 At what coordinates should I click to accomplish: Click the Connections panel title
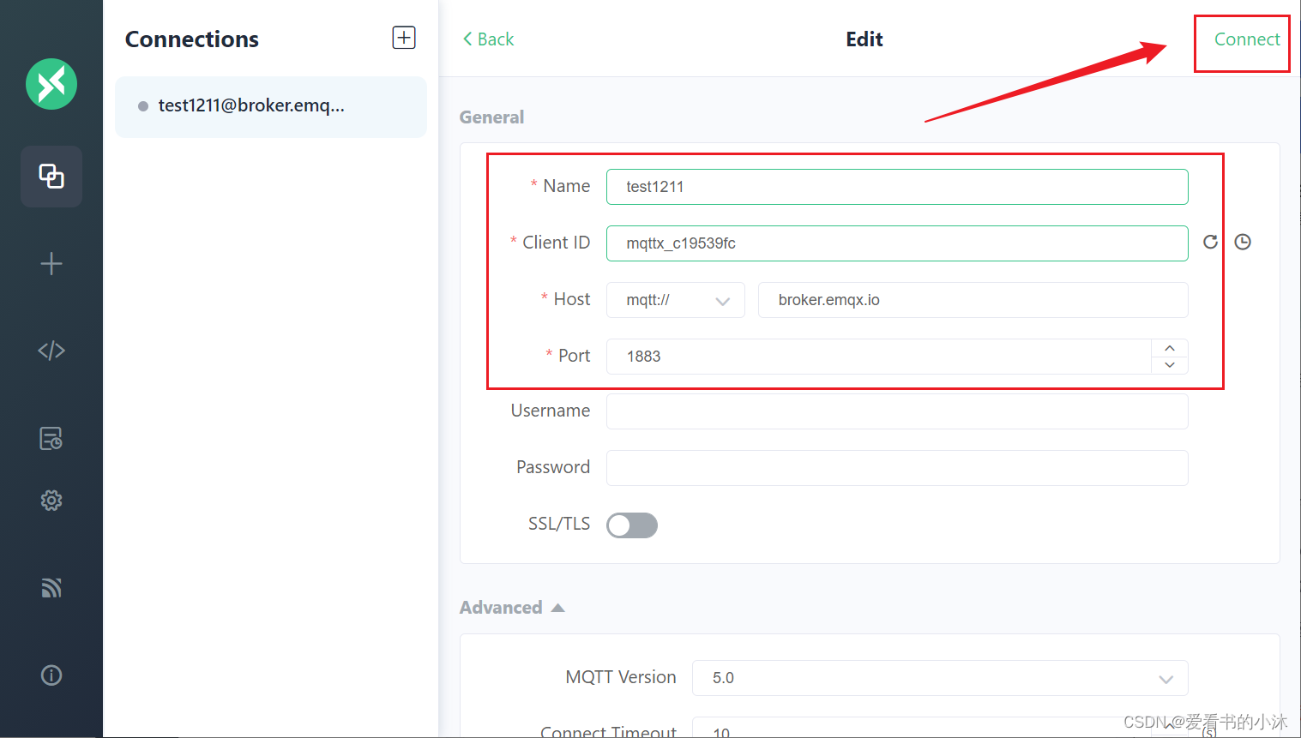[x=192, y=39]
